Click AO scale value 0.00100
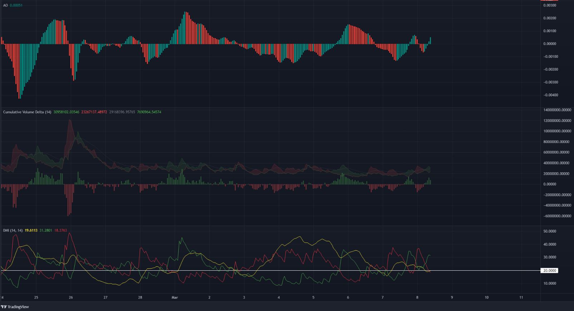574x311 pixels. click(x=549, y=31)
